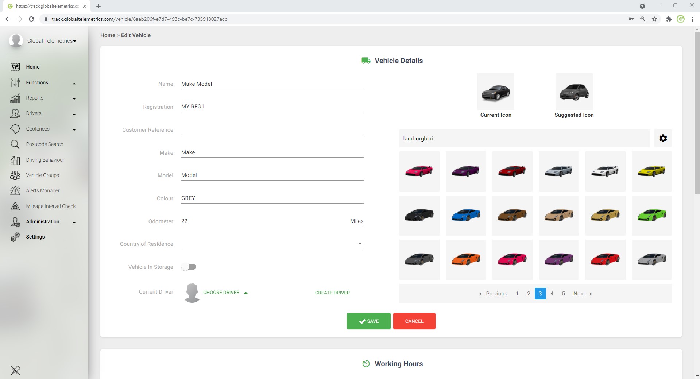Image resolution: width=700 pixels, height=379 pixels.
Task: Click the icon search settings gear
Action: [x=663, y=139]
